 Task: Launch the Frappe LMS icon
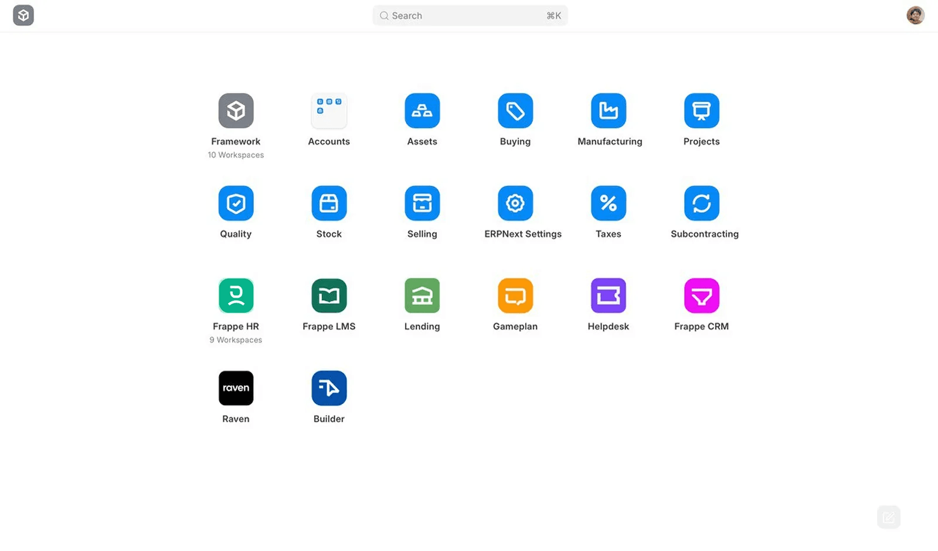coord(329,295)
